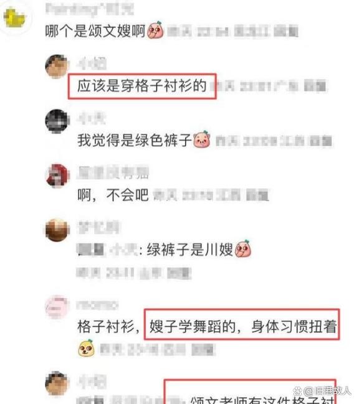359x404 pixels.
Task: Tap the dark avatar beside 我觉得是绿色裤子
Action: [x=57, y=121]
